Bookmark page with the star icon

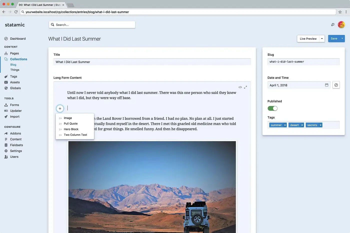click(x=340, y=12)
